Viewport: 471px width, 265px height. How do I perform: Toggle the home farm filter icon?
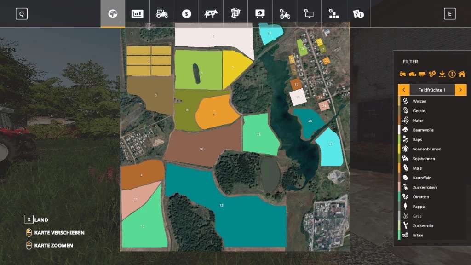click(x=462, y=74)
